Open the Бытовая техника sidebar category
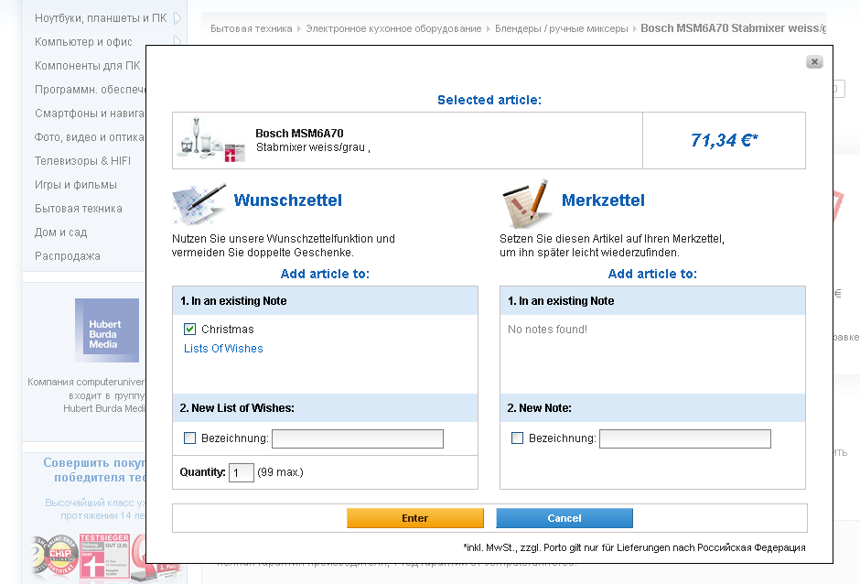 point(79,209)
